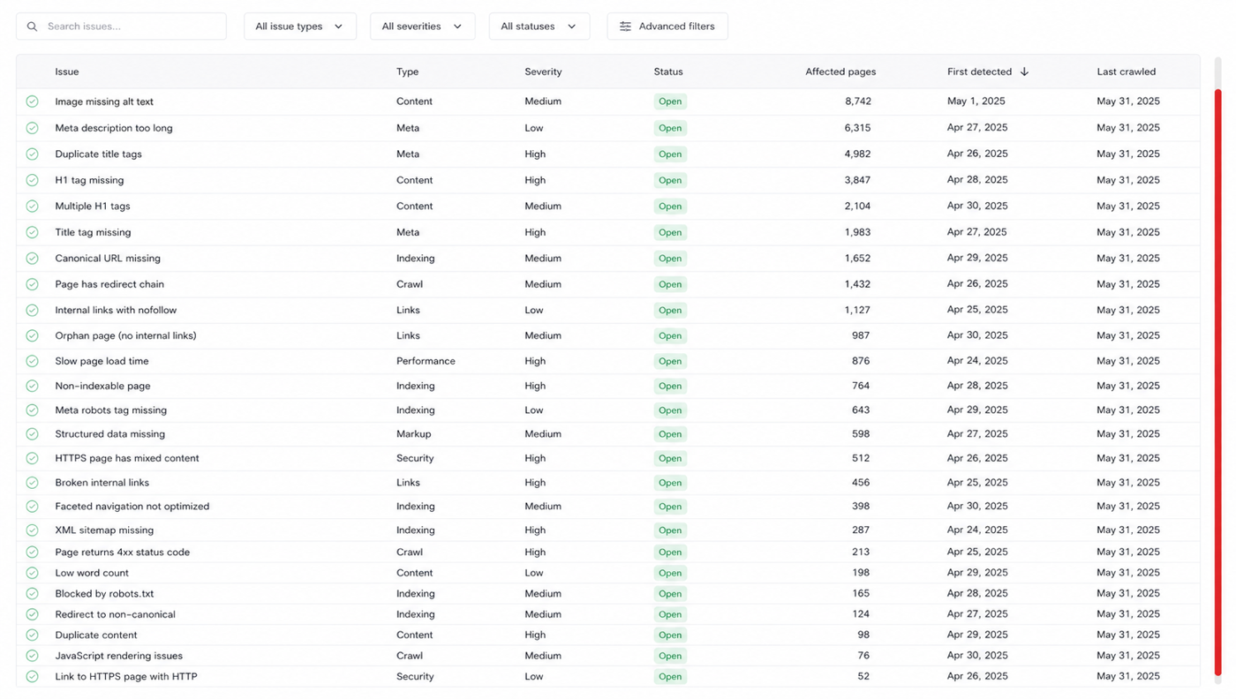Toggle check circle for Low word count
Screen dimensions: 1236x699
coord(33,573)
